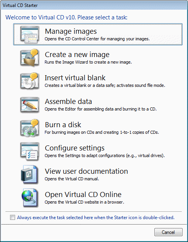Viewport: 188px width, 242px height.
Task: Open the Configure settings title
Action: 75,148
